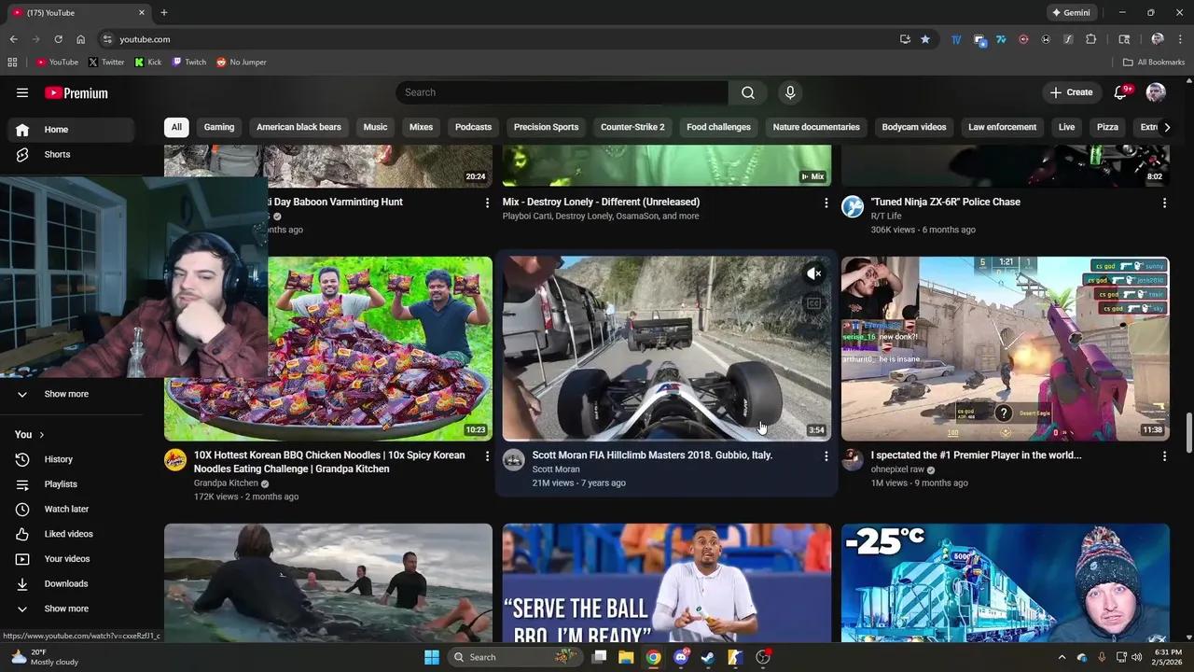
Task: Open Scott Moran channel avatar
Action: coord(514,459)
